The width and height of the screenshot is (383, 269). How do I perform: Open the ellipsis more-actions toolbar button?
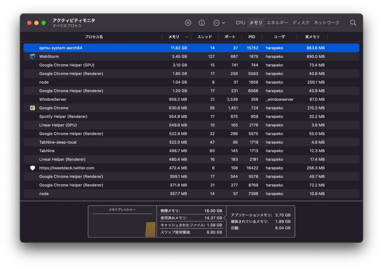pyautogui.click(x=216, y=23)
